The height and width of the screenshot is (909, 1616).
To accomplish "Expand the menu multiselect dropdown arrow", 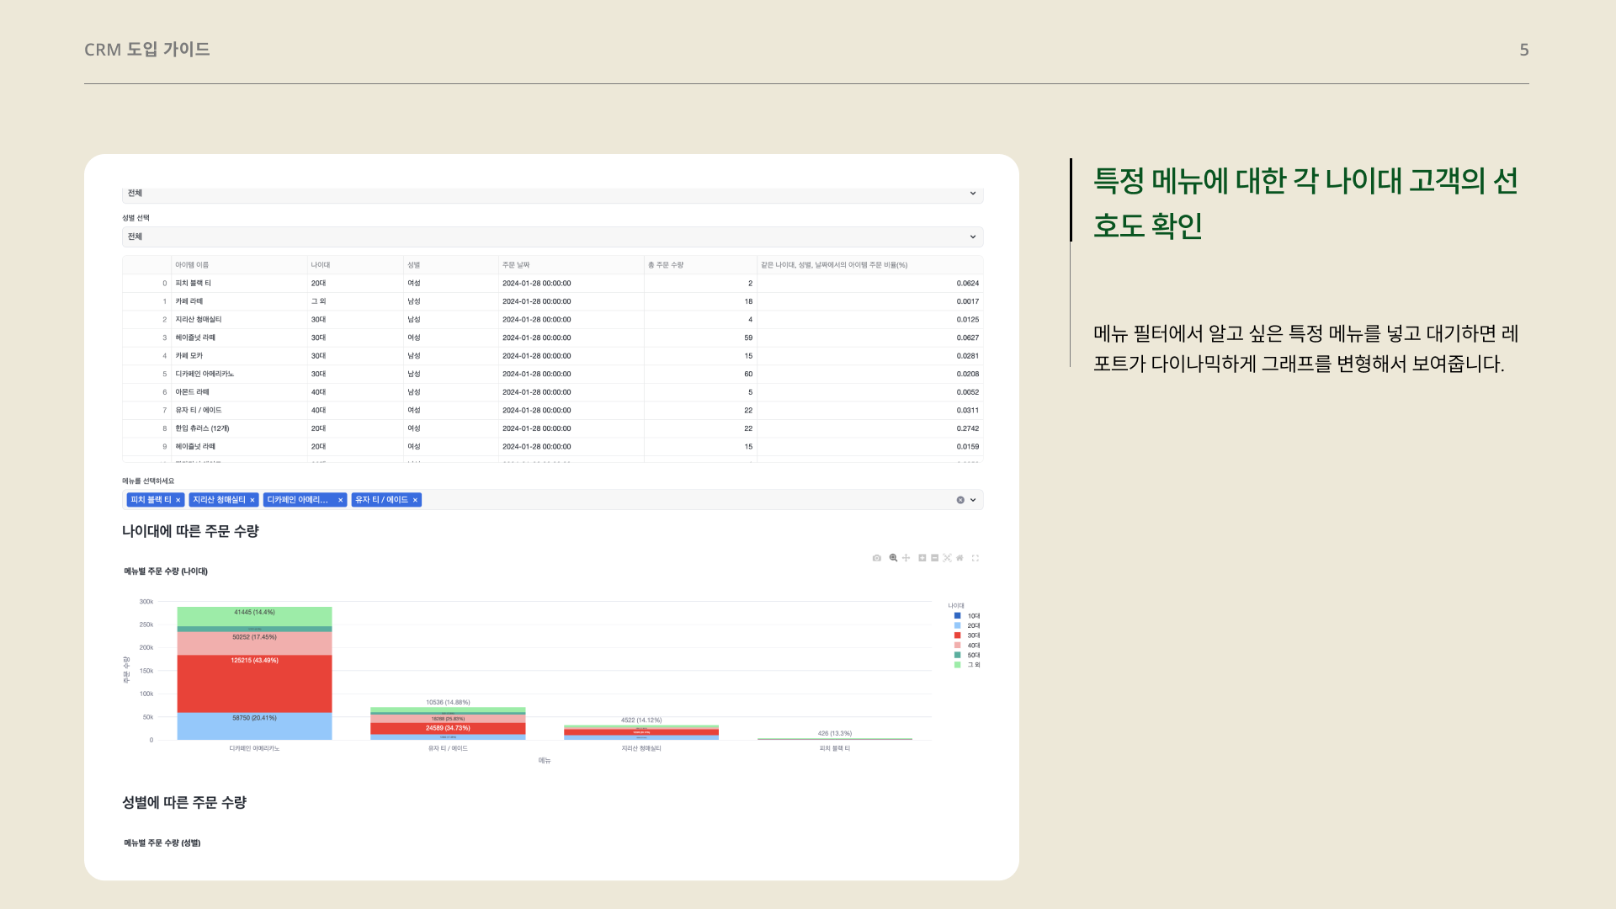I will (973, 500).
